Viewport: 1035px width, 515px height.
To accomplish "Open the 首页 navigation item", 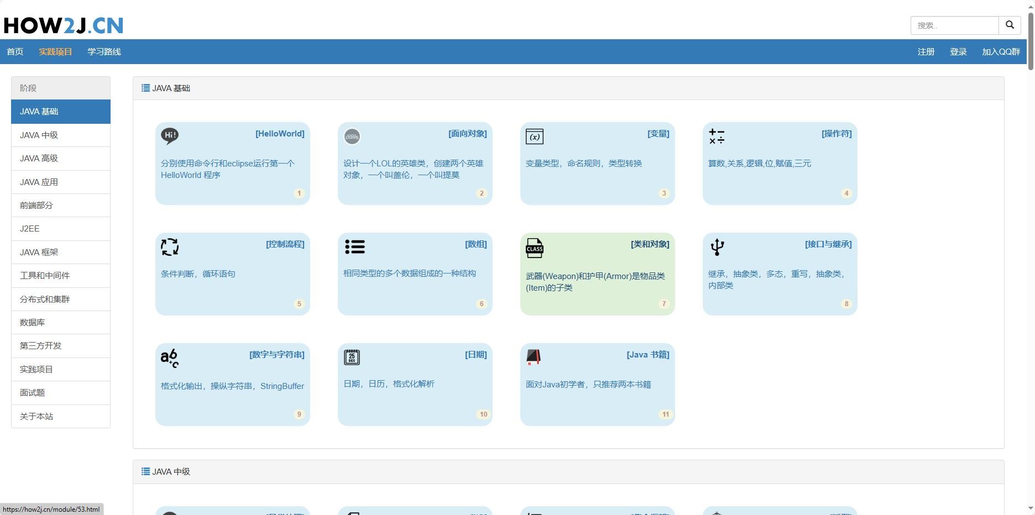I will click(x=15, y=52).
